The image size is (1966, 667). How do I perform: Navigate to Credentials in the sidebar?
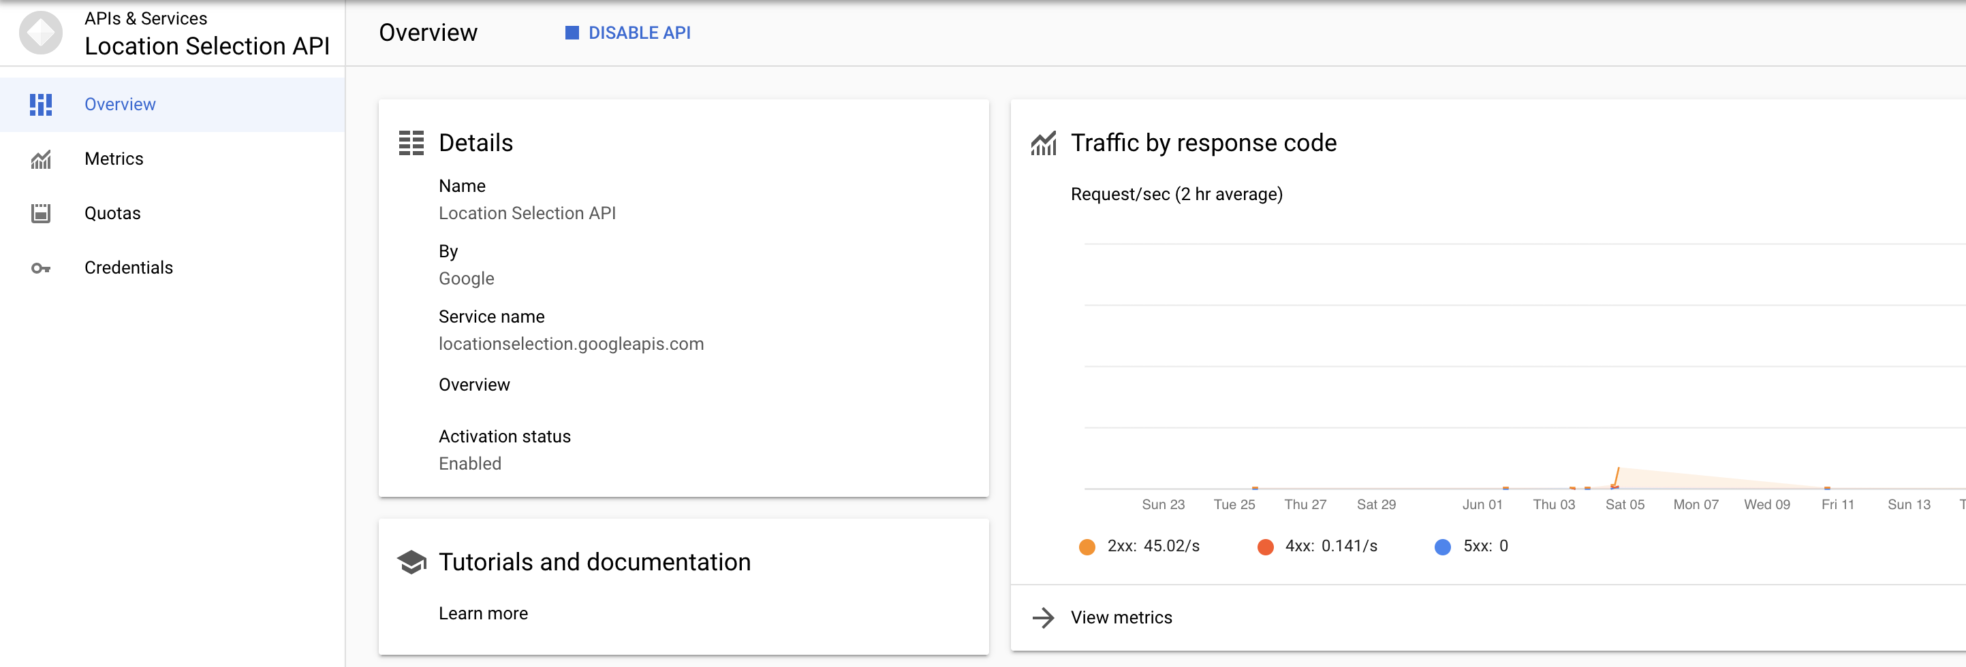click(x=128, y=268)
